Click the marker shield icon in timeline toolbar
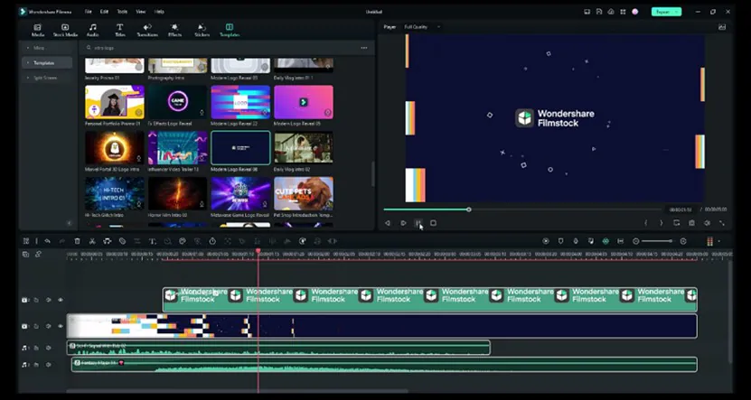The width and height of the screenshot is (751, 400). 560,241
